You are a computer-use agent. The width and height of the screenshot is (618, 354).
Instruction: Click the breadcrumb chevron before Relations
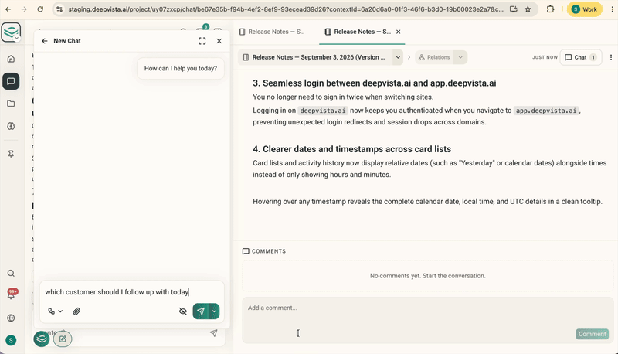[409, 57]
